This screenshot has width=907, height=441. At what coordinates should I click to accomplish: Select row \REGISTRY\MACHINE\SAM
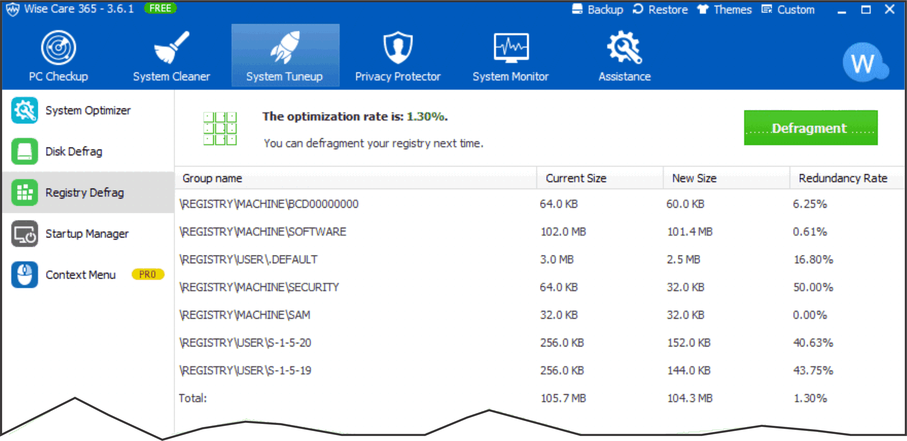click(x=539, y=315)
